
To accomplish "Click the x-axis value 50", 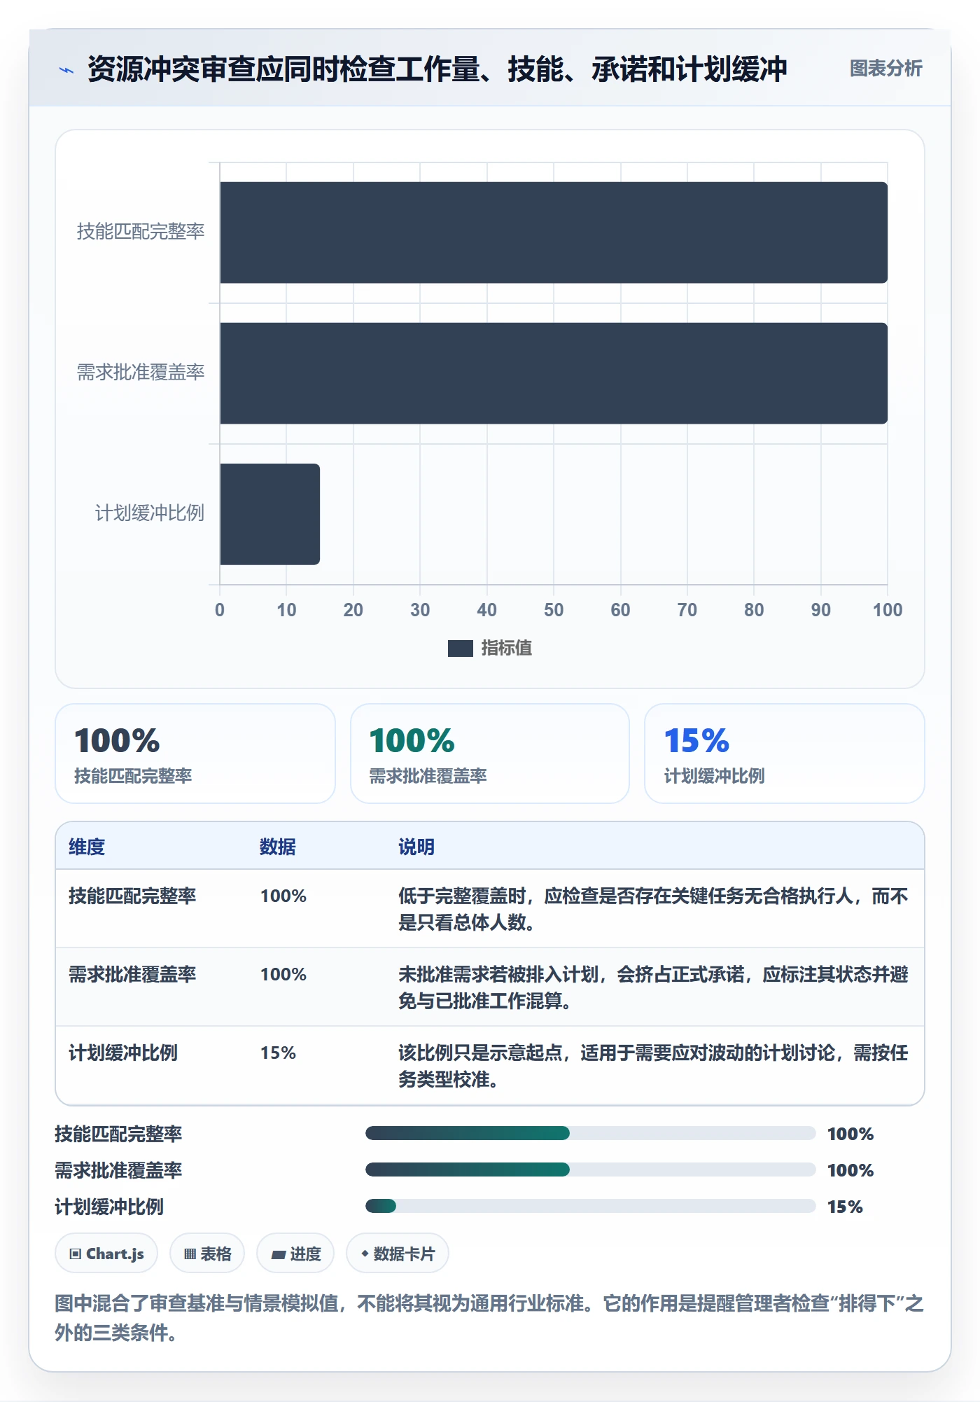I will 554,610.
